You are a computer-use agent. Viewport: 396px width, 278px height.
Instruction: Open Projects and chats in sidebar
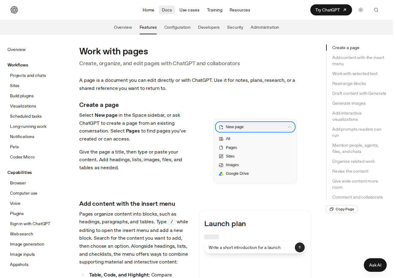tap(28, 75)
